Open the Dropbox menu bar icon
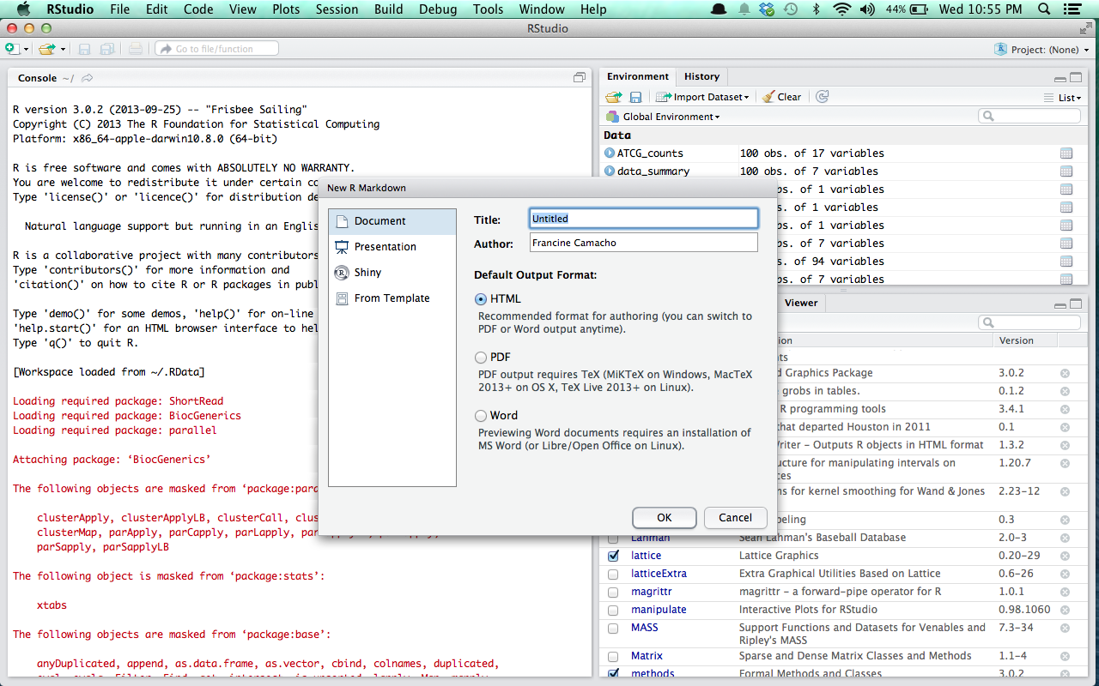Screen dimensions: 1099x686 click(x=767, y=9)
